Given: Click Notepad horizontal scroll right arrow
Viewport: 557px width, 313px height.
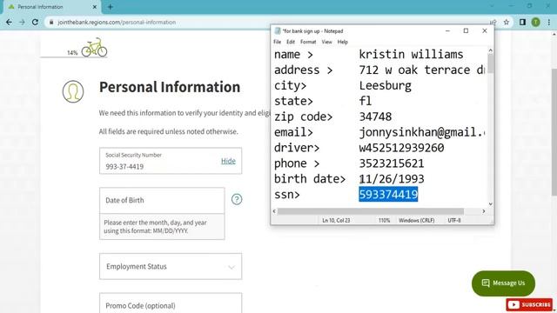Looking at the screenshot, I should pyautogui.click(x=484, y=211).
